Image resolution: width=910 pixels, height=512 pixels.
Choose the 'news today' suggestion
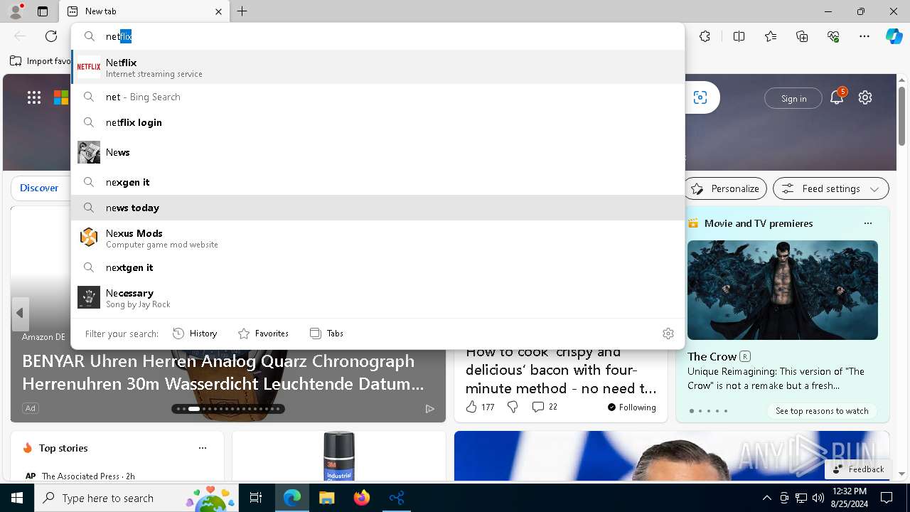[378, 208]
